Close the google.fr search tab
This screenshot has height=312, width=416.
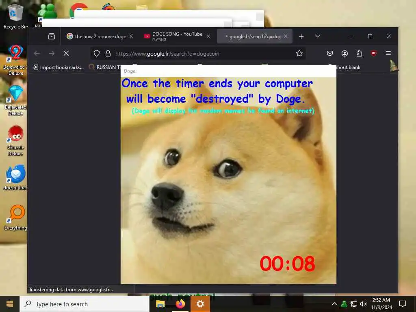click(x=286, y=36)
